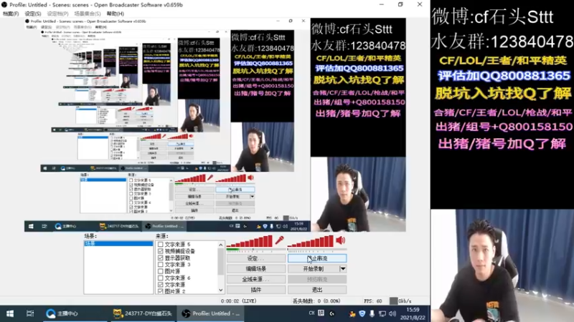Click the 0:00:02 (LIVE) status timer
This screenshot has height=322, width=574.
[x=239, y=301]
